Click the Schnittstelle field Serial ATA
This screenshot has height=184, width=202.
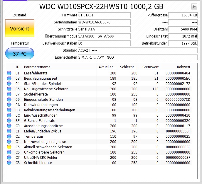click(104, 29)
